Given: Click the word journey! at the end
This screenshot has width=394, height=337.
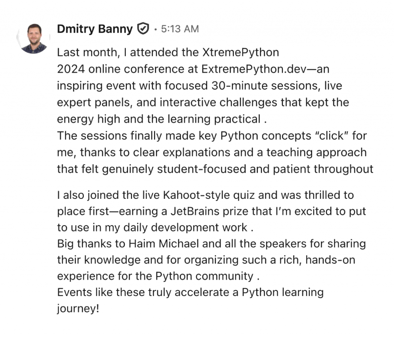Looking at the screenshot, I should 78,309.
